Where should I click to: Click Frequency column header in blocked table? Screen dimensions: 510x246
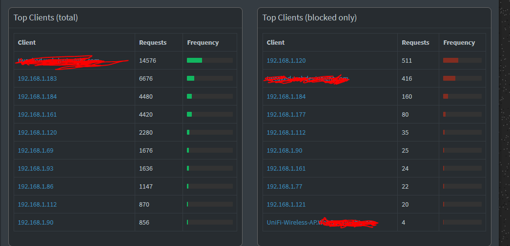click(x=459, y=42)
